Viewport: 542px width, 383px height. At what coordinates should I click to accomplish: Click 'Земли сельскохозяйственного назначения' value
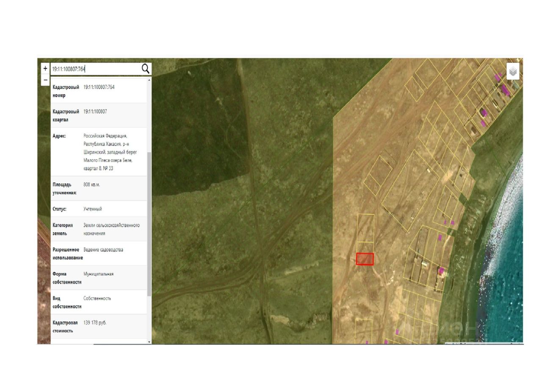111,229
